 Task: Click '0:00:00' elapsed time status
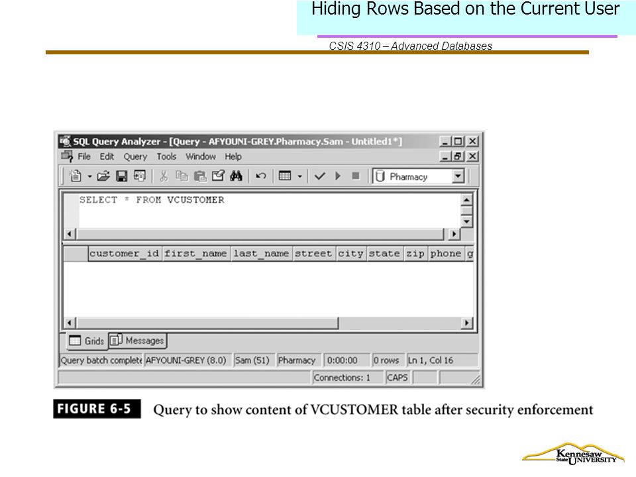tap(342, 360)
